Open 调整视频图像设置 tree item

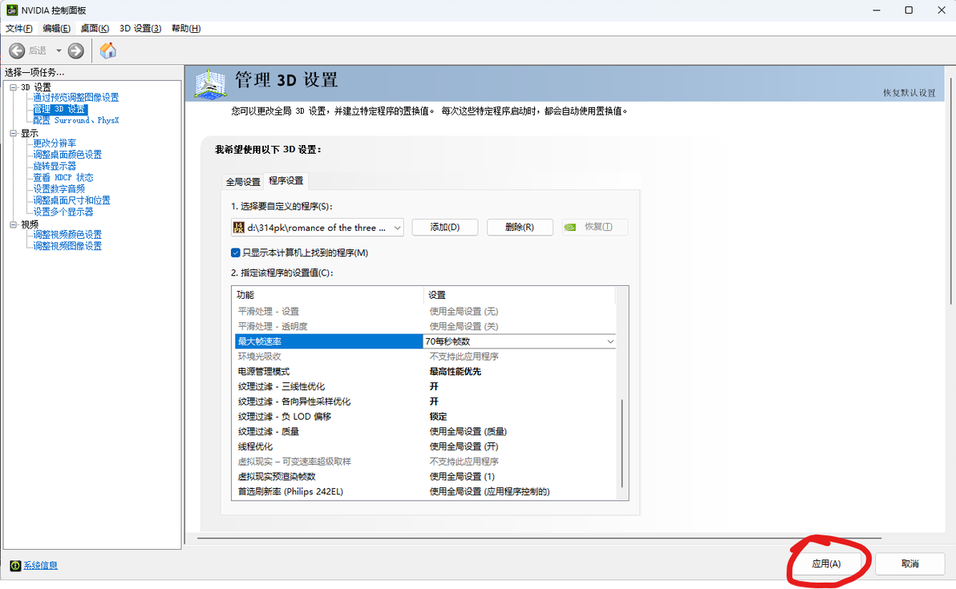click(67, 246)
